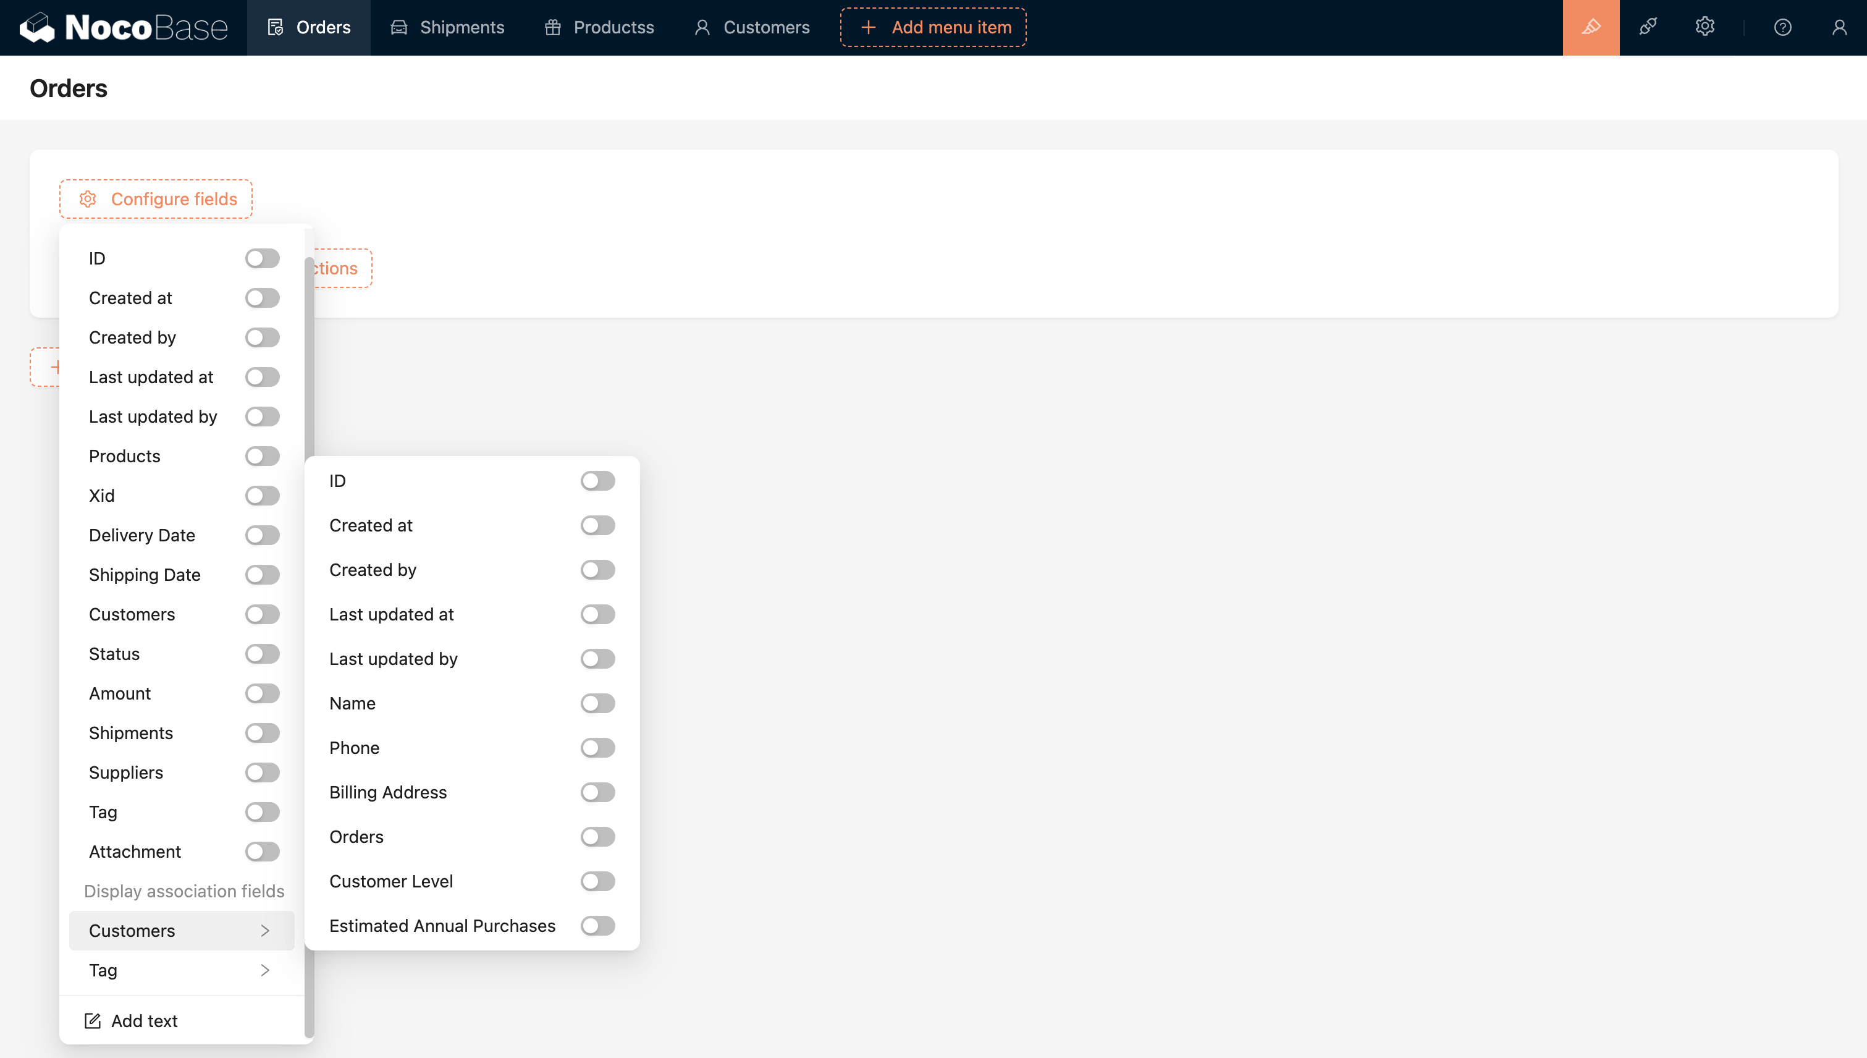This screenshot has width=1867, height=1058.
Task: Expand the Customers association submenu chevron
Action: pos(265,931)
